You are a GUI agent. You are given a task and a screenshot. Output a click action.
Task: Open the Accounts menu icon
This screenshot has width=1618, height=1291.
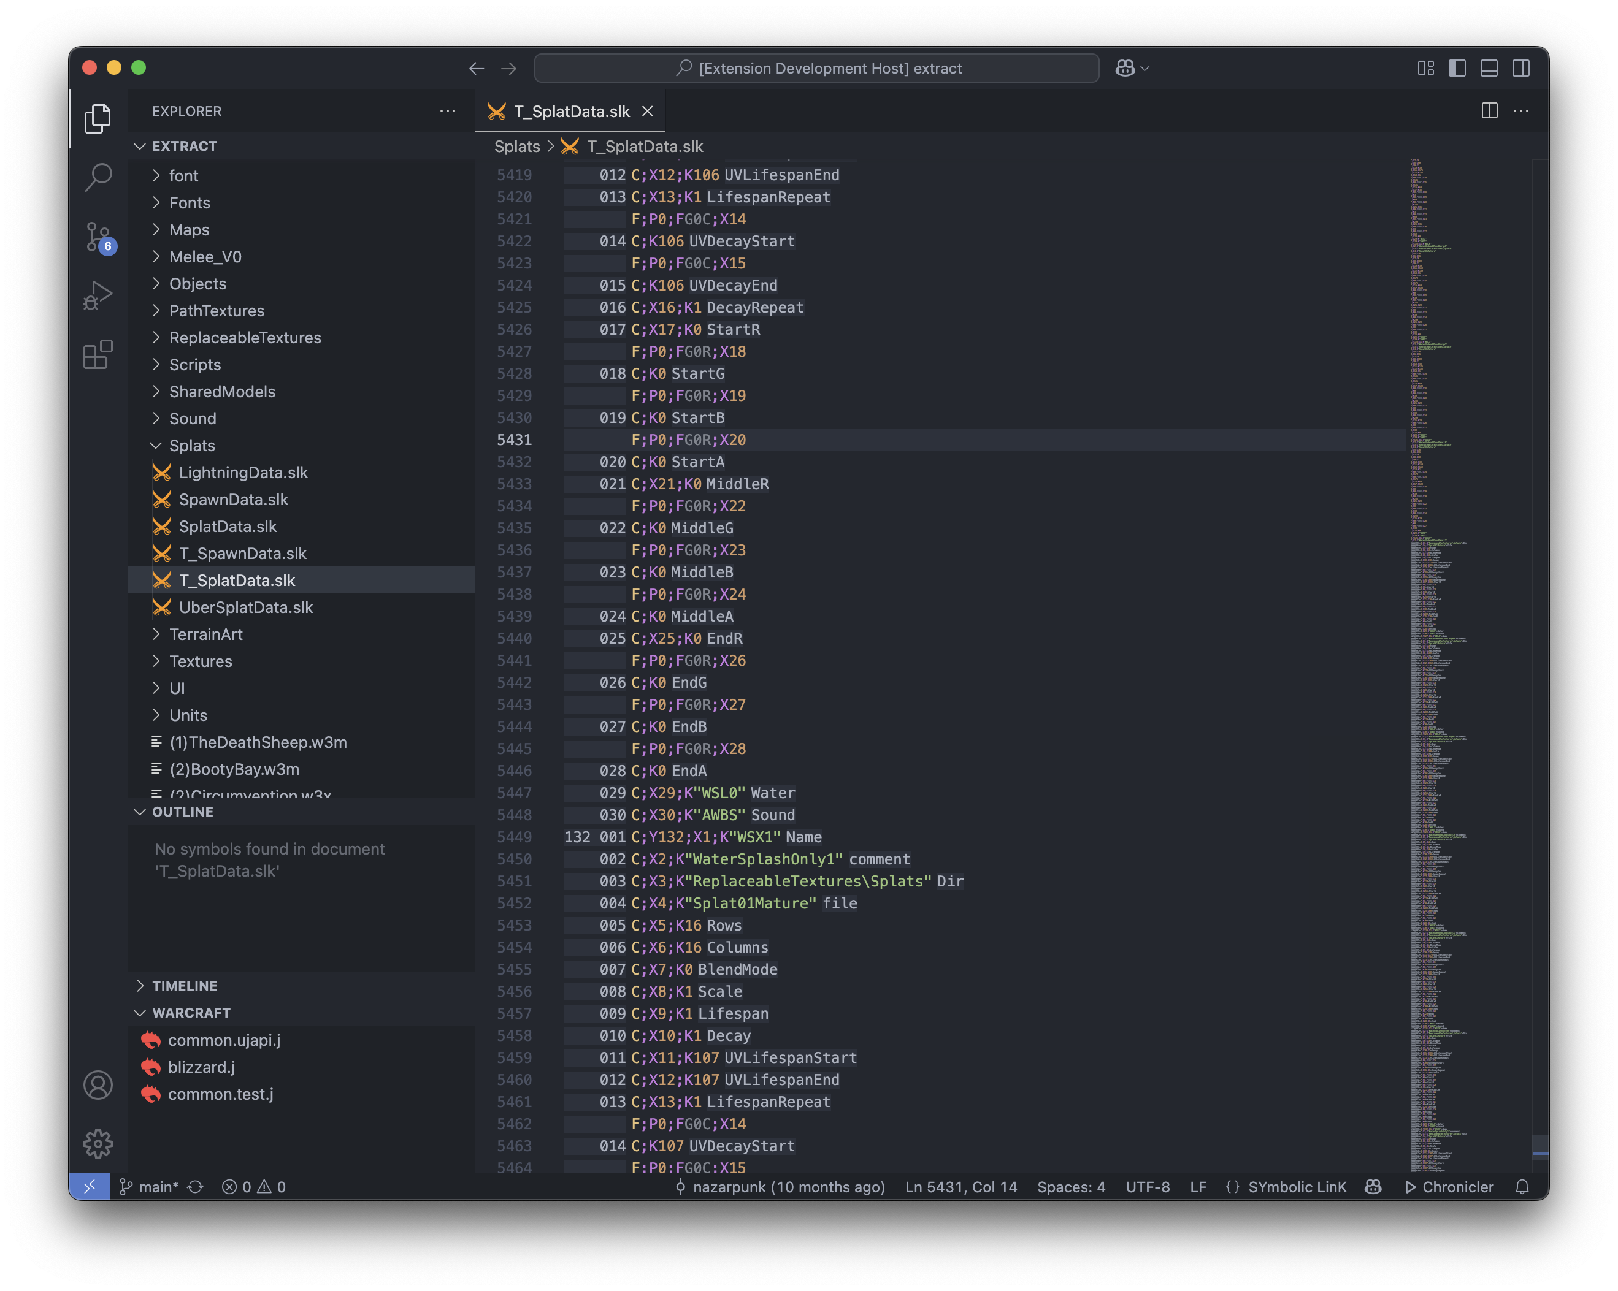[x=98, y=1084]
